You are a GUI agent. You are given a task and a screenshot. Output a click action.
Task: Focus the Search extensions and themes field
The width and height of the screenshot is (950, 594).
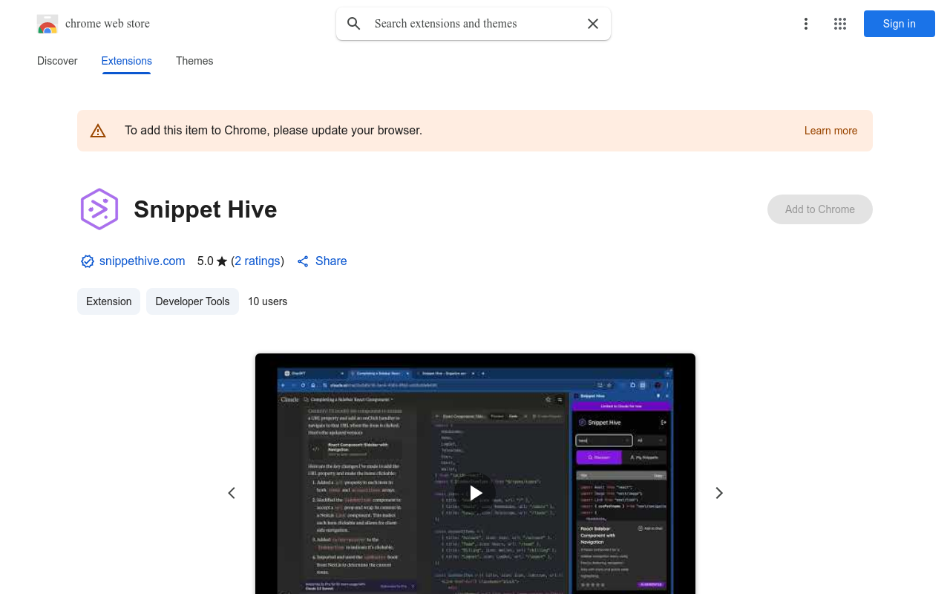[475, 24]
